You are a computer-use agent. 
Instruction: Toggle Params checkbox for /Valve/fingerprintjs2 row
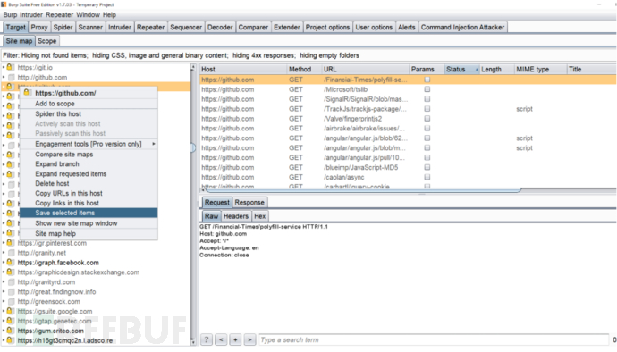tap(427, 119)
